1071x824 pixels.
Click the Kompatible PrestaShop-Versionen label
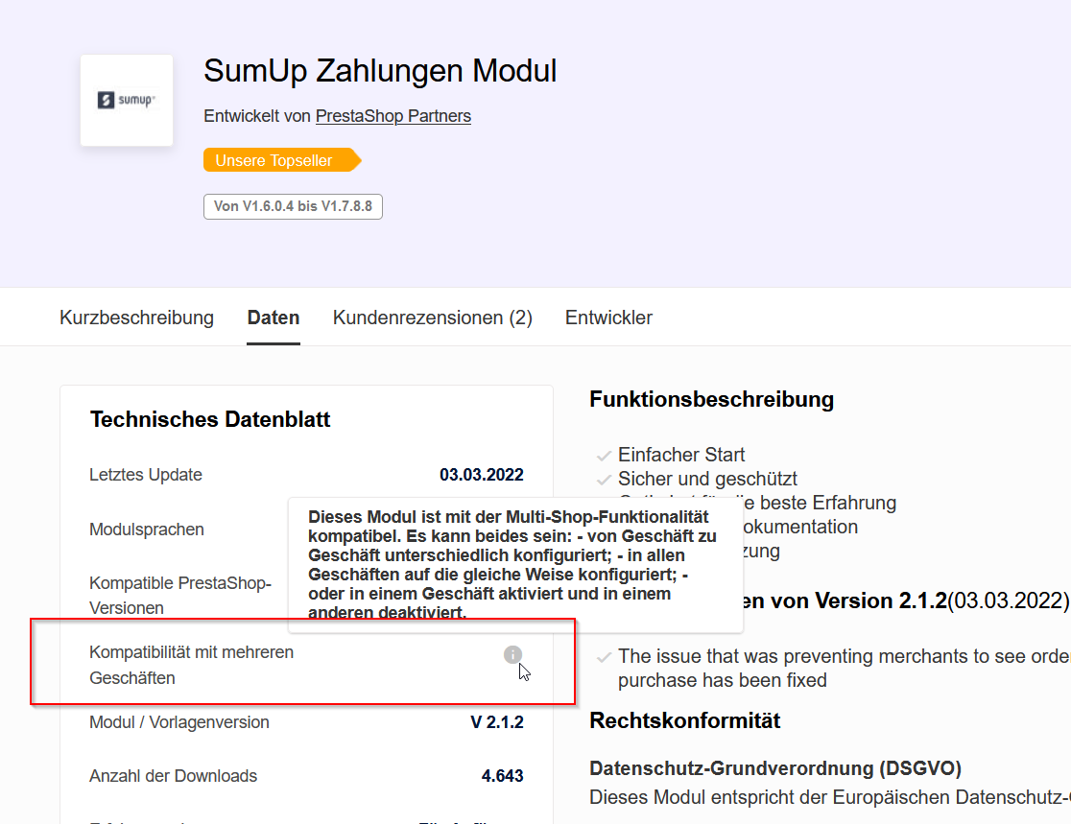[x=180, y=596]
